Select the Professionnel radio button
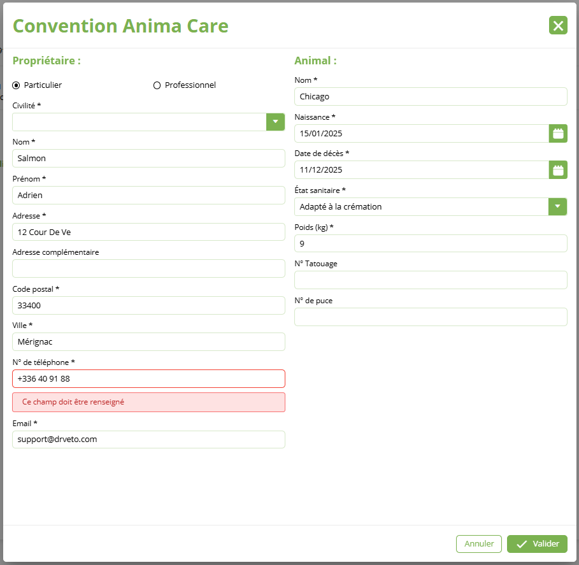 pyautogui.click(x=157, y=85)
